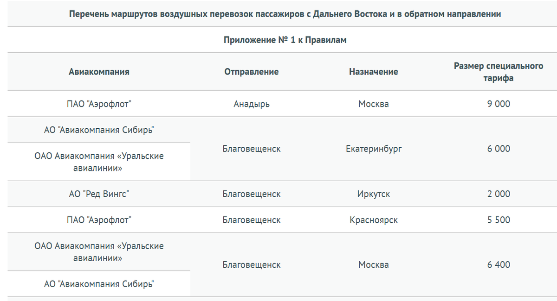Click the 'Отправление' column header
This screenshot has height=301, width=557.
point(252,72)
